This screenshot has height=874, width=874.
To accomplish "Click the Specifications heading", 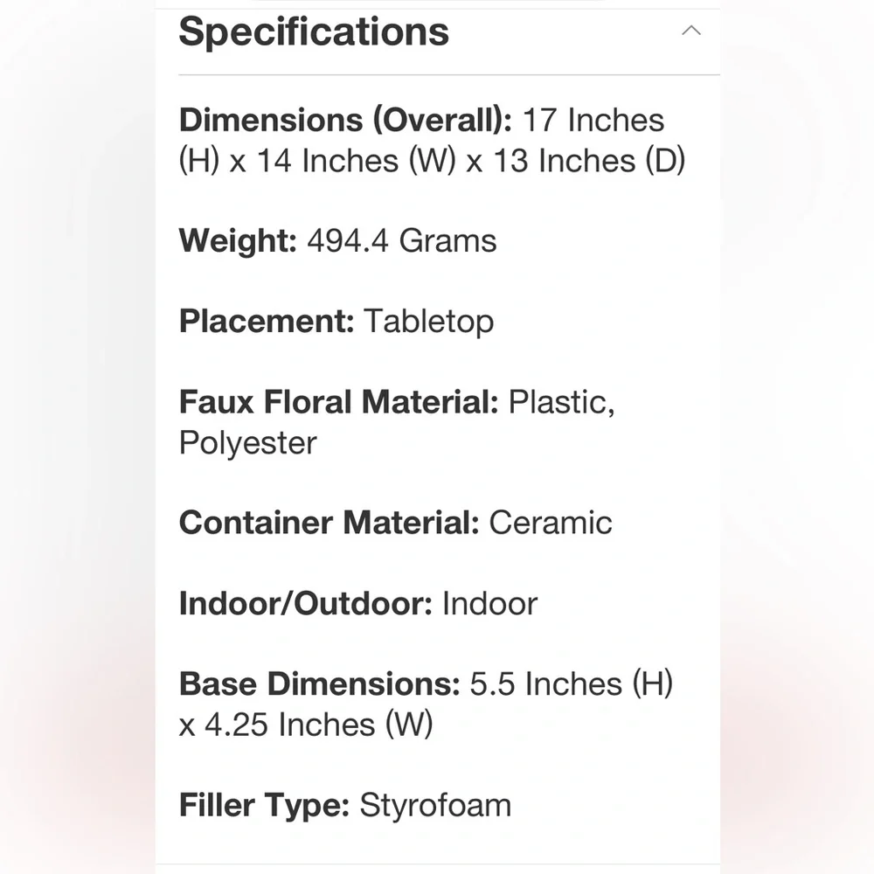I will point(314,31).
